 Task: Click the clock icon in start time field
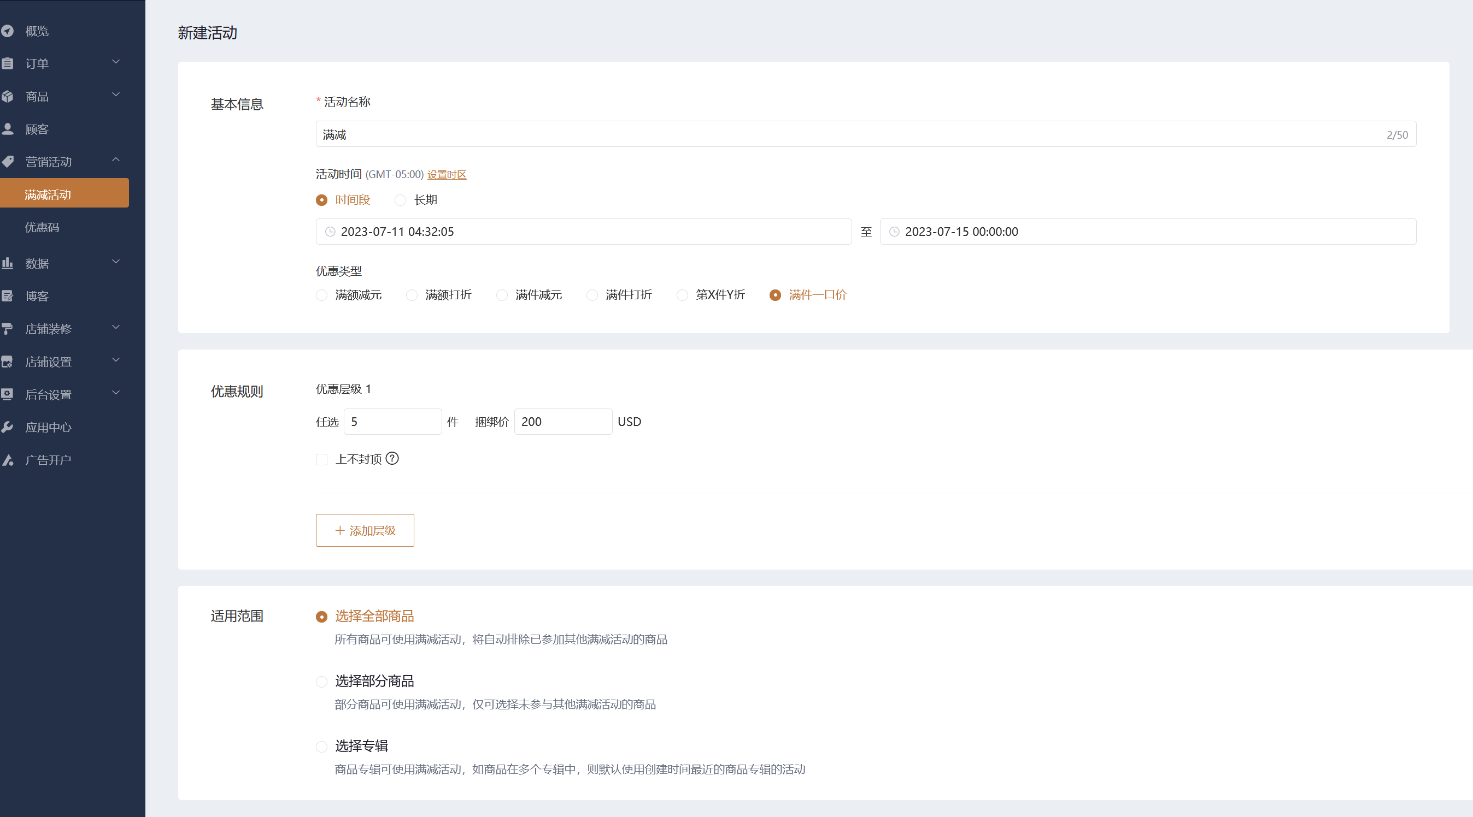coord(330,232)
